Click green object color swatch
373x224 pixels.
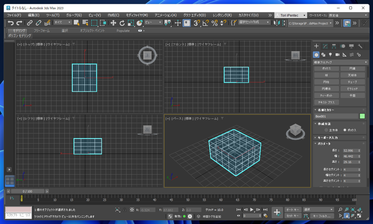362,116
